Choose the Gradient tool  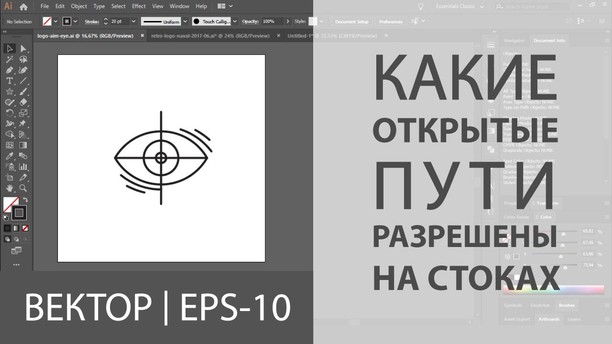pos(23,145)
